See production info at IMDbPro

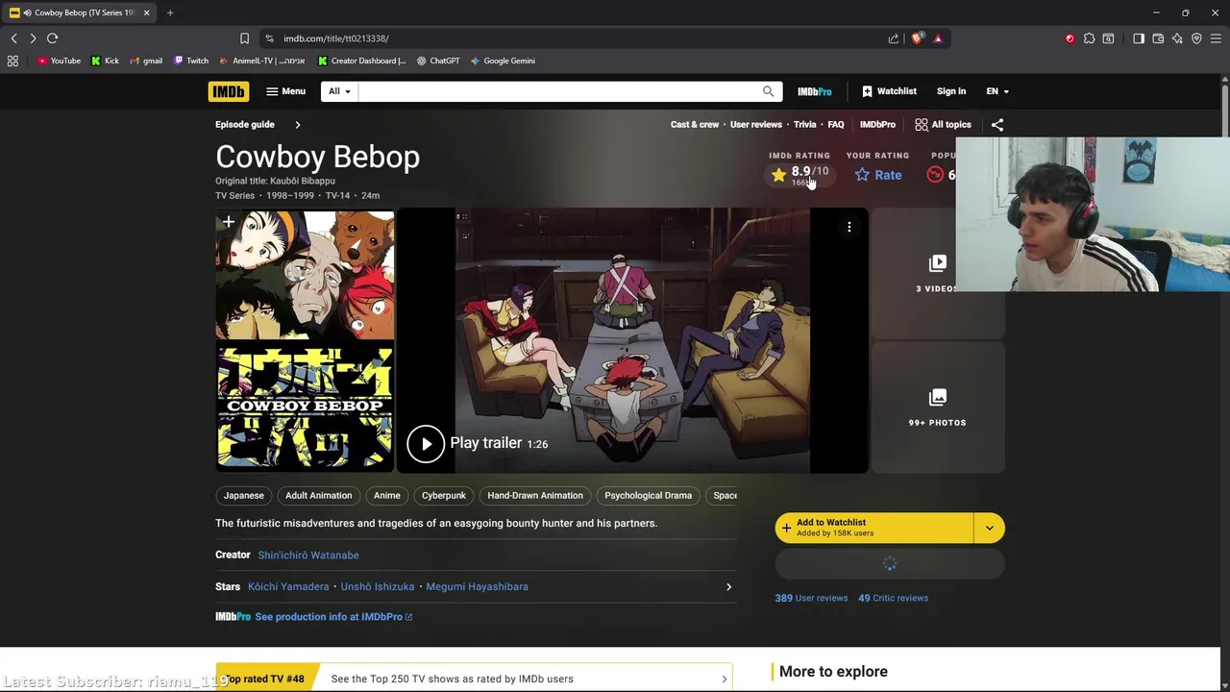coord(333,617)
